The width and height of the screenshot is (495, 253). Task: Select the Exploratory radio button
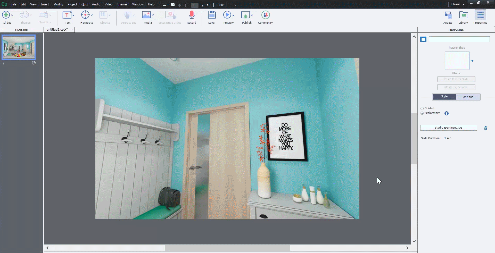click(x=422, y=113)
